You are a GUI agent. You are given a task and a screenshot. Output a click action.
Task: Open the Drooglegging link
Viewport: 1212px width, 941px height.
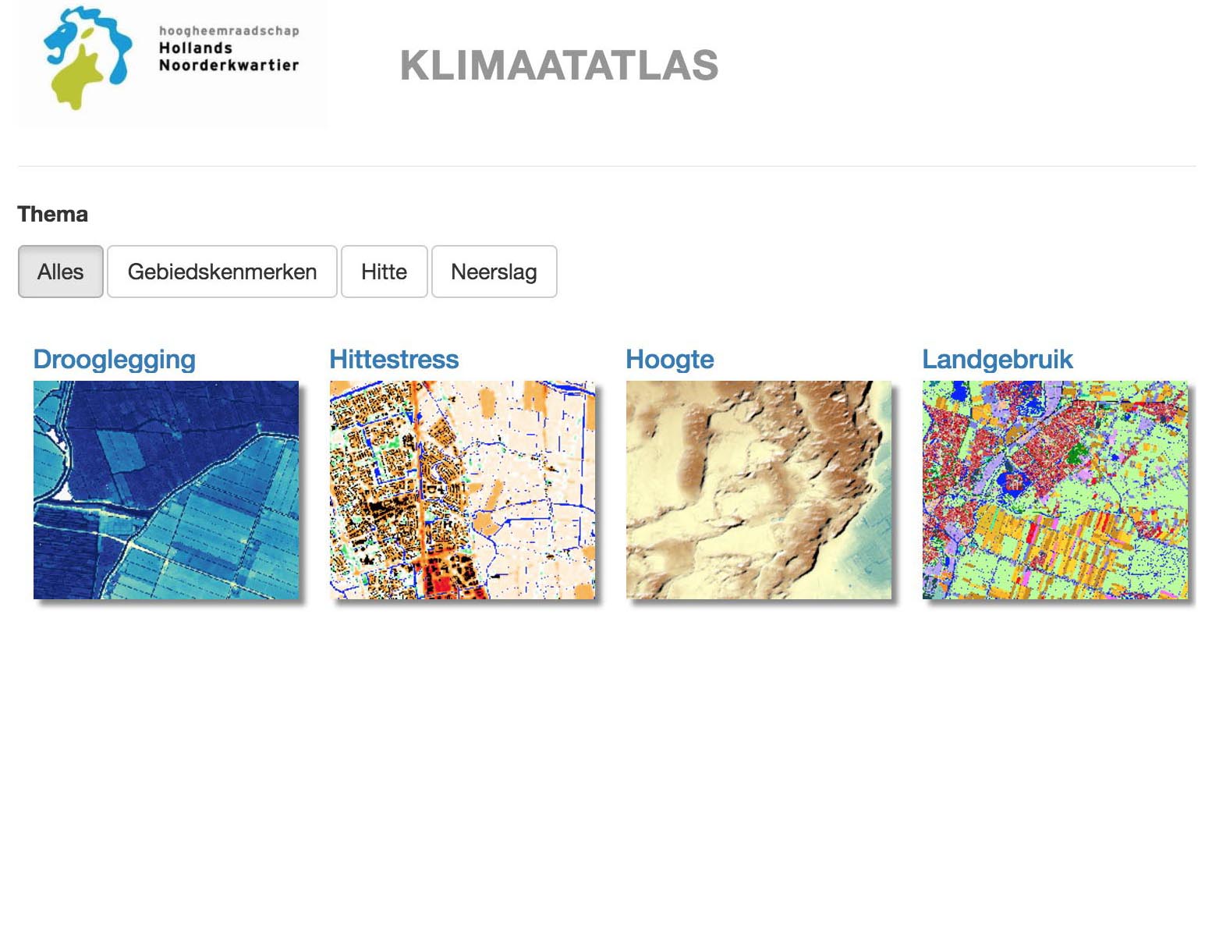click(x=115, y=360)
